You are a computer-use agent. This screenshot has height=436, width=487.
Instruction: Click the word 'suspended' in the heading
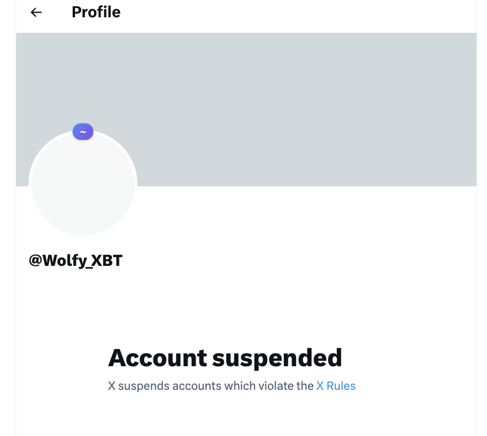pos(277,359)
